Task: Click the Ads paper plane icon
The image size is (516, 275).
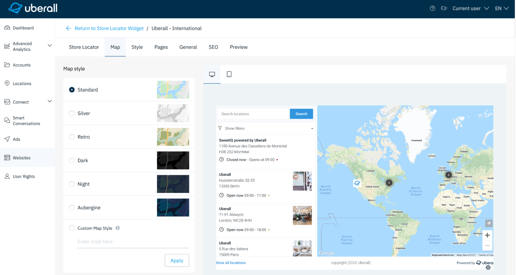Action: click(7, 139)
